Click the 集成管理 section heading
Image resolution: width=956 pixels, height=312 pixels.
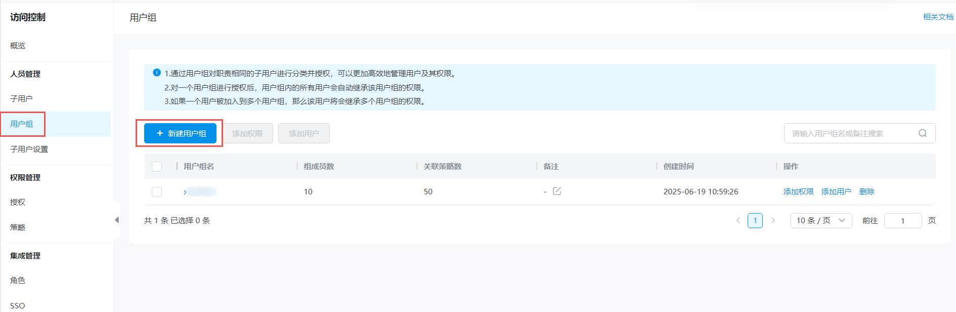tap(25, 255)
